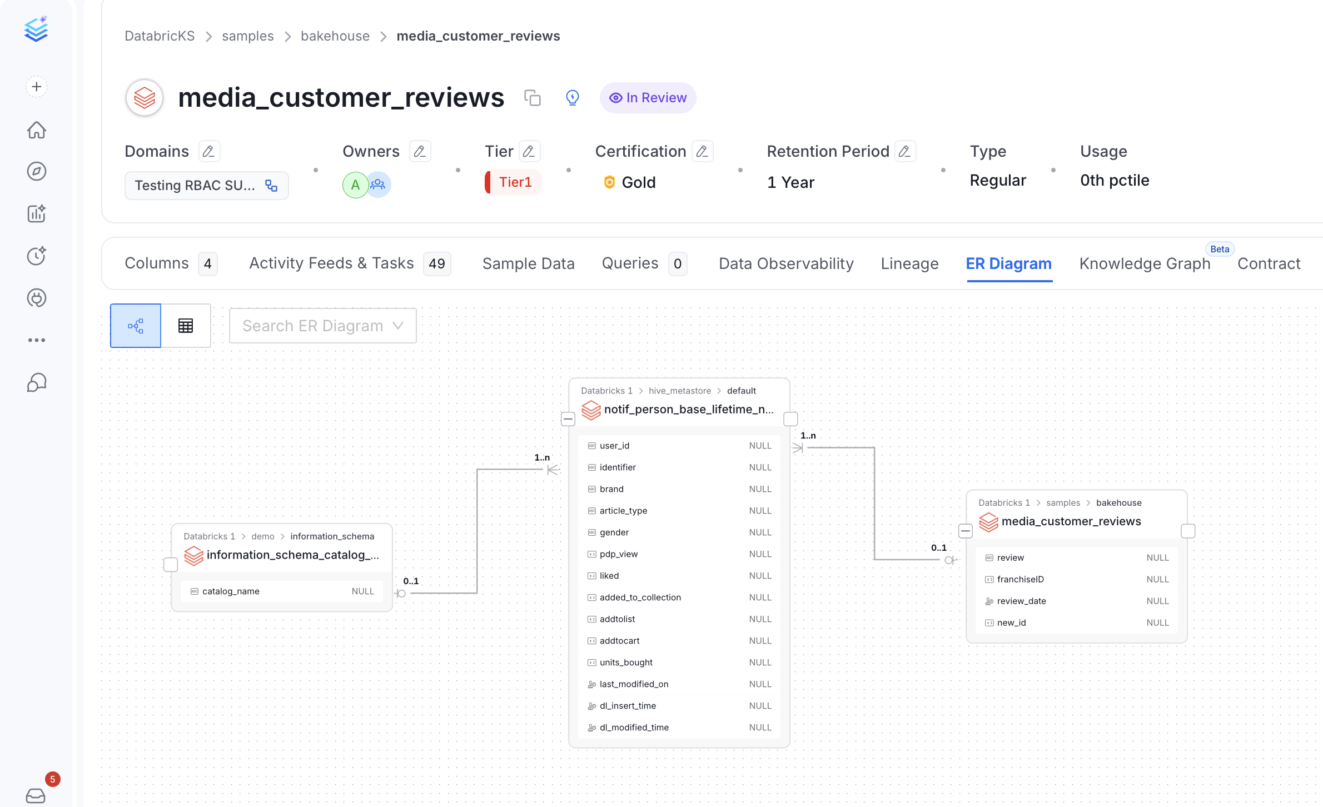Edit Certification with the pencil icon
This screenshot has width=1323, height=807.
pyautogui.click(x=703, y=151)
